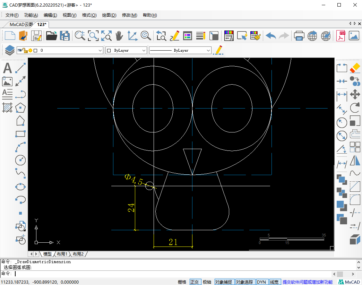362x285 pixels.
Task: Choose the Mirror tool
Action: (355, 160)
